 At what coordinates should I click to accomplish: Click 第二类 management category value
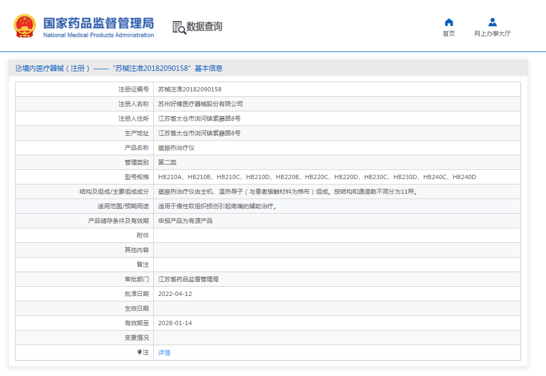coord(167,162)
